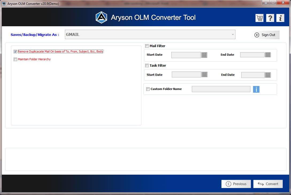Viewport: 291px width, 195px height.
Task: Go back with the Previous button
Action: point(236,184)
